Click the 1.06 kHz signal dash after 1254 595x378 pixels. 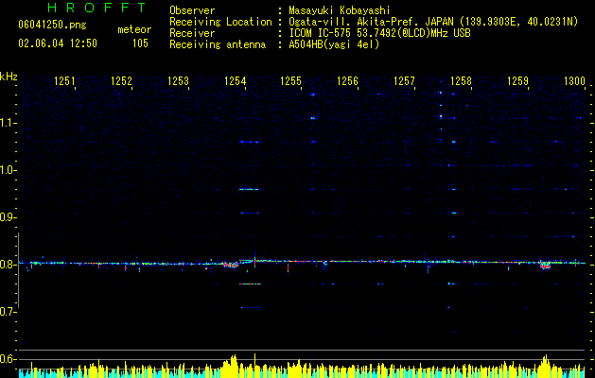[250, 142]
